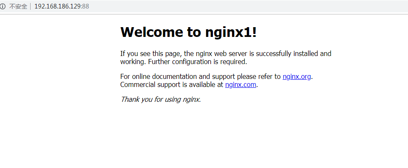The width and height of the screenshot is (408, 168).
Task: Click the address bar URL 192.168.186.129:88
Action: (62, 6)
